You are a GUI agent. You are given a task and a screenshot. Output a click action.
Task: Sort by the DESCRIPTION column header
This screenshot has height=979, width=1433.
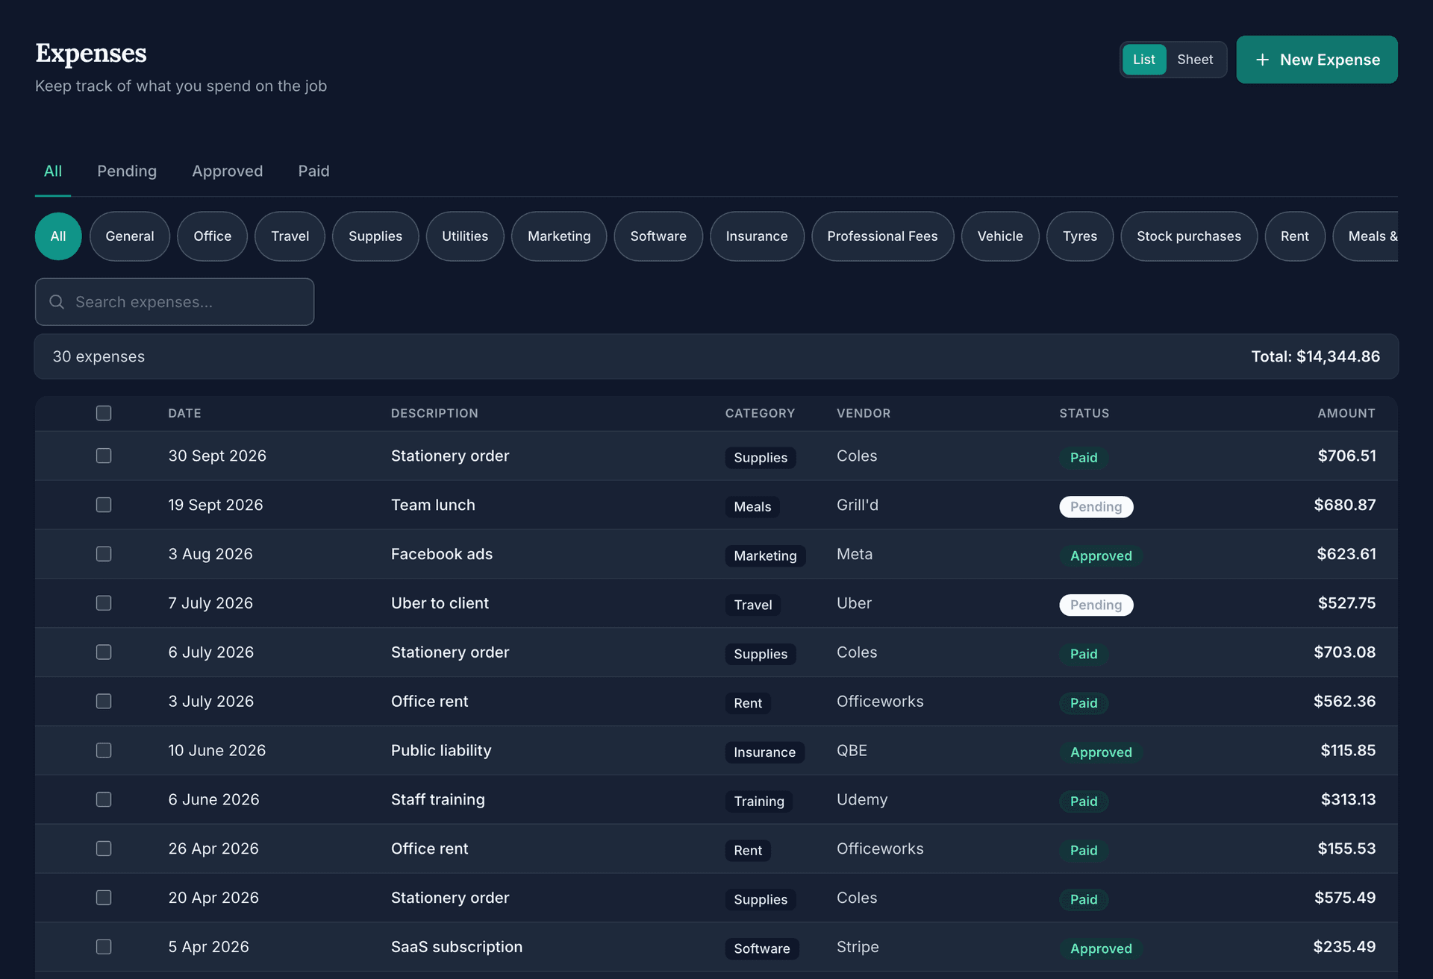(x=434, y=413)
